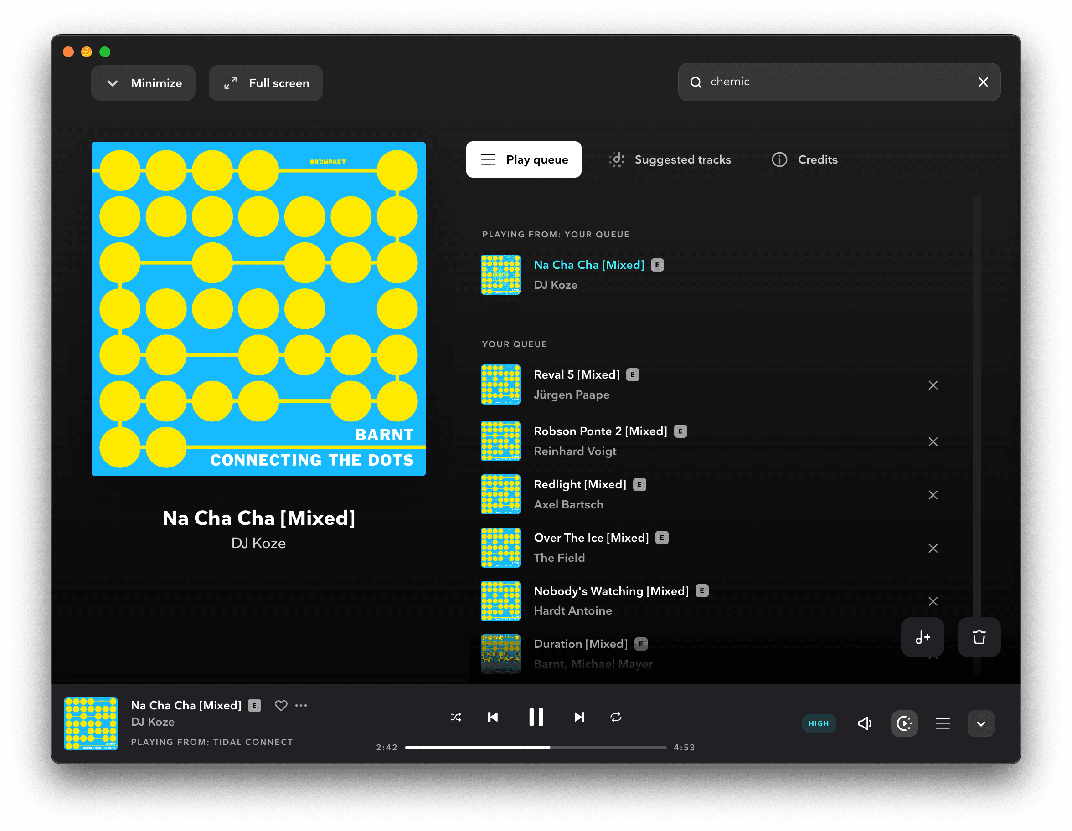The width and height of the screenshot is (1072, 831).
Task: Open more options for Na Cha Cha
Action: (301, 705)
